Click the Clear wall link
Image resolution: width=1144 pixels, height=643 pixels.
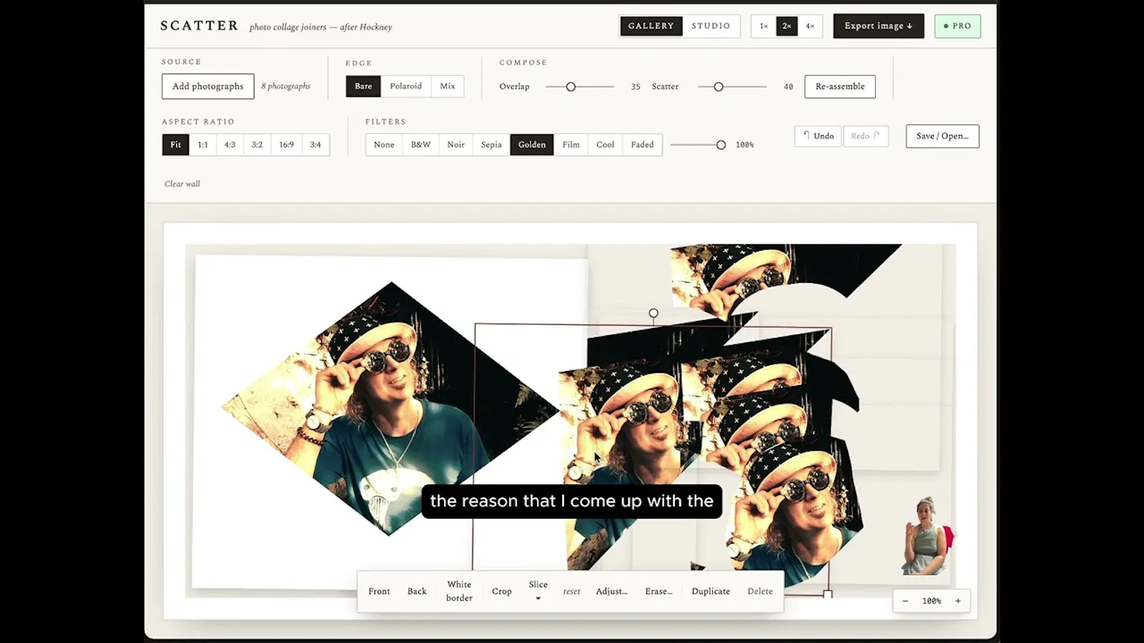click(x=182, y=184)
